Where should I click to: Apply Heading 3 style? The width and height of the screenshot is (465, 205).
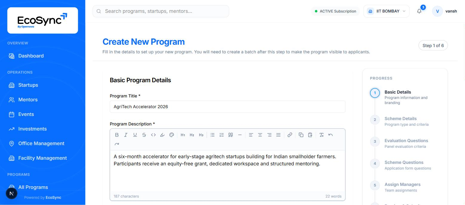[201, 135]
